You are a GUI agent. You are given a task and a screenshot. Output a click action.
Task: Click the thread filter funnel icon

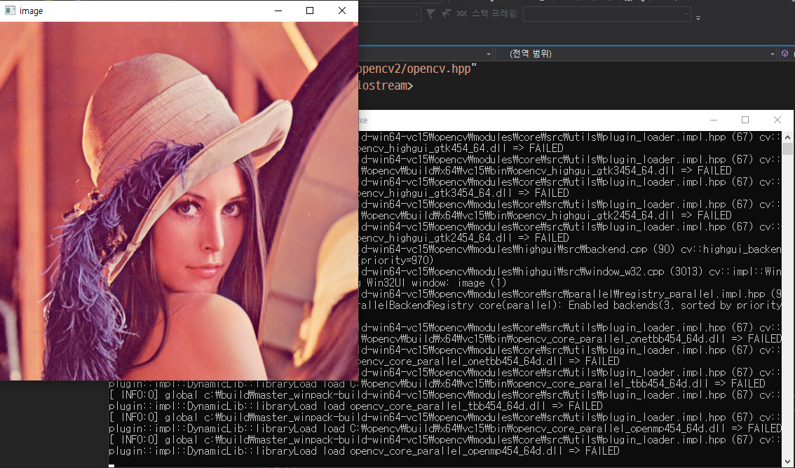pos(430,14)
